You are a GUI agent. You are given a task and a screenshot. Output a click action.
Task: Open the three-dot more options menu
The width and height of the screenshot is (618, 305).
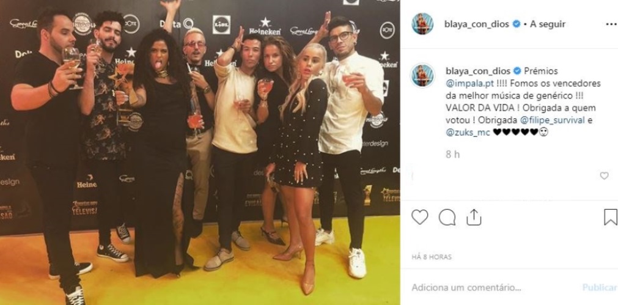point(611,24)
